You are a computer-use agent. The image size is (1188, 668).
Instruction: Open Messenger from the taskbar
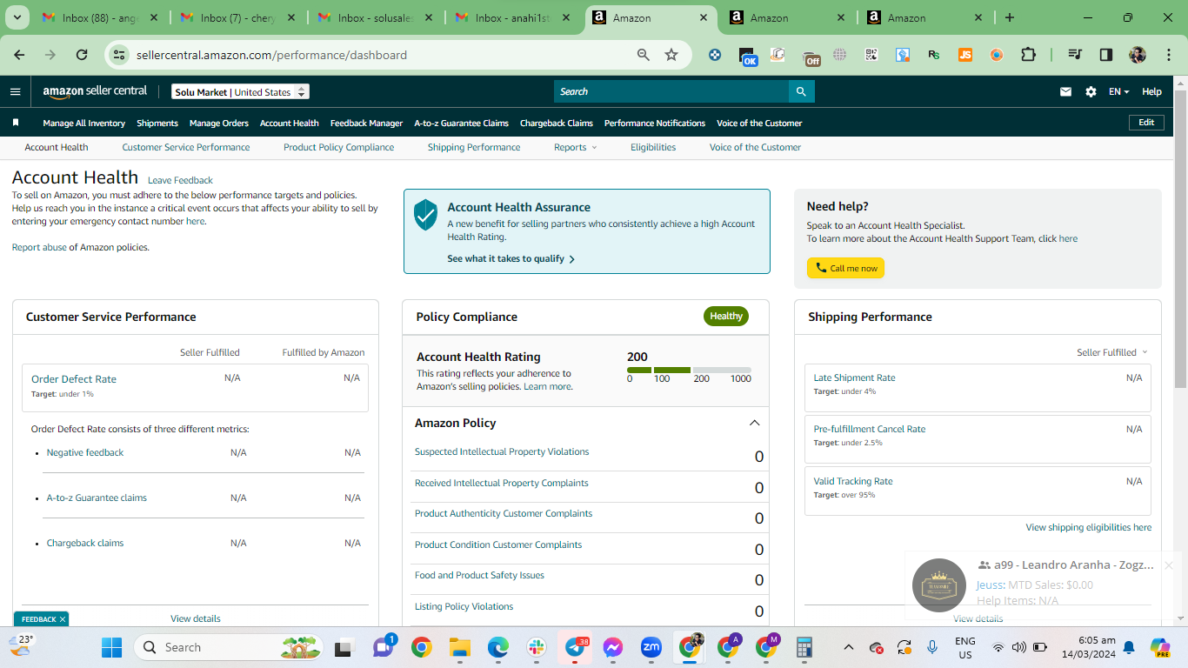point(613,647)
